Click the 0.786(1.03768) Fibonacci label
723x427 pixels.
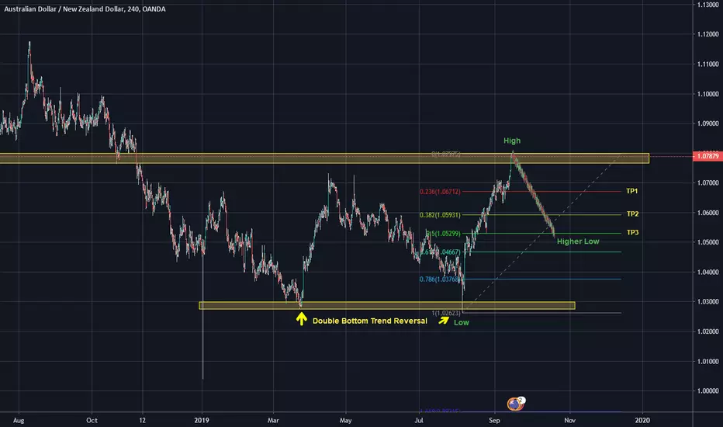click(x=440, y=279)
